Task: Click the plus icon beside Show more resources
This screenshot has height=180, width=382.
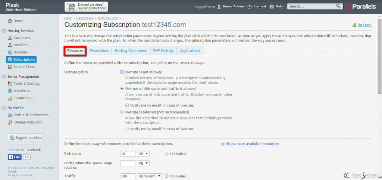Action: click(x=222, y=144)
